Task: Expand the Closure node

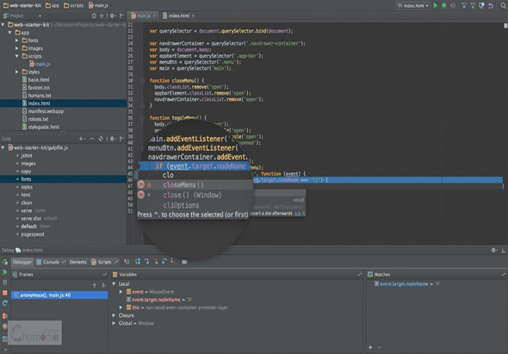Action: tap(114, 315)
